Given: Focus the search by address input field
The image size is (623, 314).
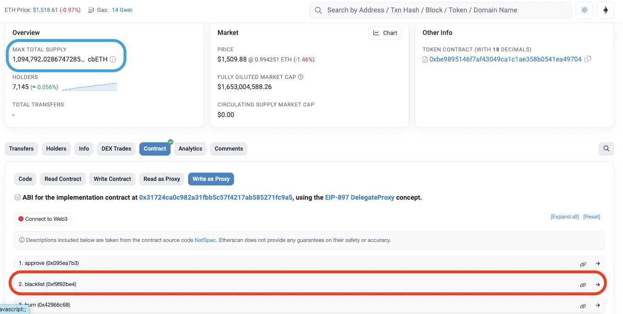Looking at the screenshot, I should 440,10.
